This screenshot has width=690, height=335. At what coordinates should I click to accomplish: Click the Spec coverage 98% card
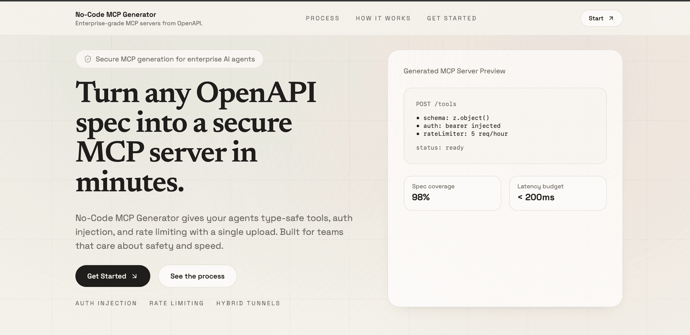[452, 193]
